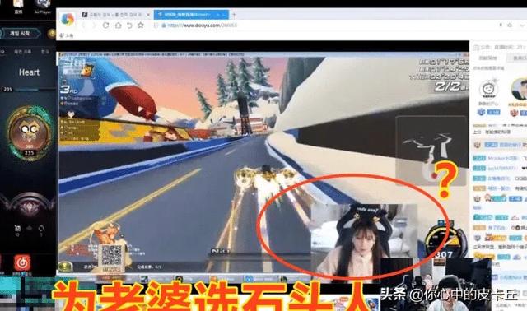The image size is (527, 311).
Task: Click the browser back arrow
Action: (83, 26)
